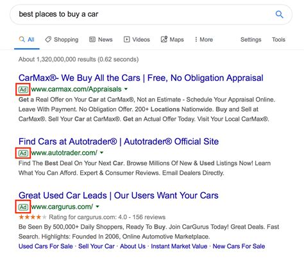
Task: Click the www.cargurus.com/ URL
Action: tap(62, 207)
